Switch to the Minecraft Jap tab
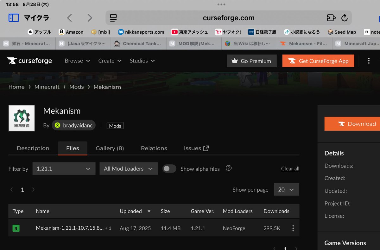Image resolution: width=380 pixels, height=250 pixels. [356, 43]
